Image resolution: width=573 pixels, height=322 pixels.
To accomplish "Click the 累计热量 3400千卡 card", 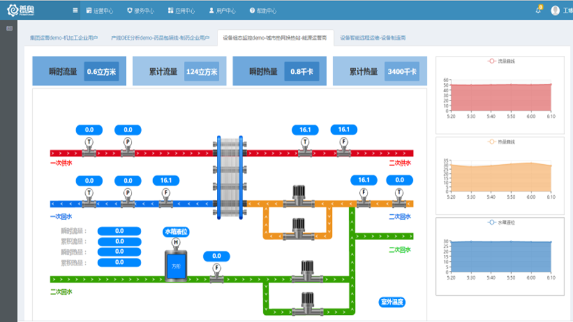I will tap(379, 71).
